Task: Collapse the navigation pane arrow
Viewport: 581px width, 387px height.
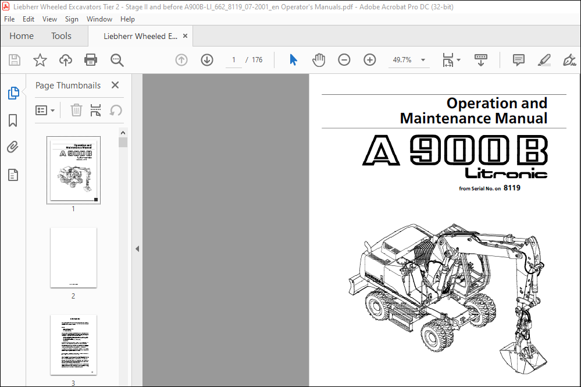Action: tap(137, 248)
